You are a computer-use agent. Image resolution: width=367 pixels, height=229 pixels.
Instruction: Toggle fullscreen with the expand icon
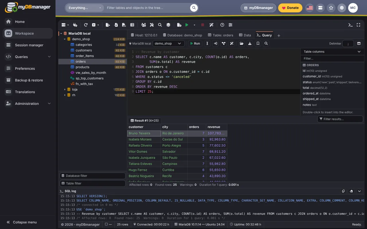[x=358, y=25]
